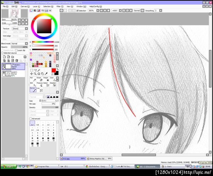Viewport: 213px width, 176px height.
Task: Undo the last action in toolbar
Action: click(x=61, y=10)
